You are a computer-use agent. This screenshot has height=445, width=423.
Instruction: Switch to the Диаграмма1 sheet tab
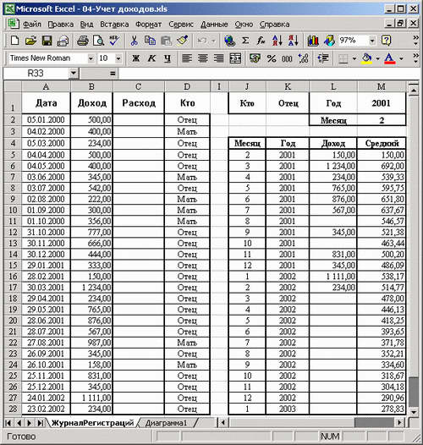tap(167, 423)
